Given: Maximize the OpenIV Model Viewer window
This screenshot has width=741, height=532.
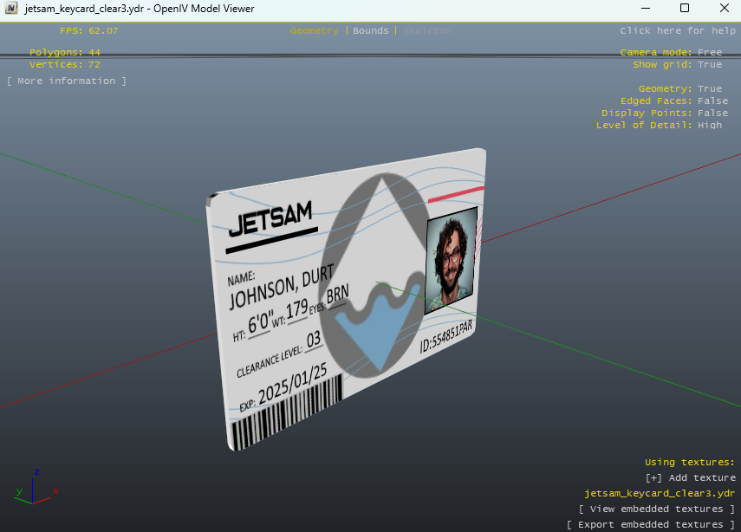Looking at the screenshot, I should pos(685,9).
